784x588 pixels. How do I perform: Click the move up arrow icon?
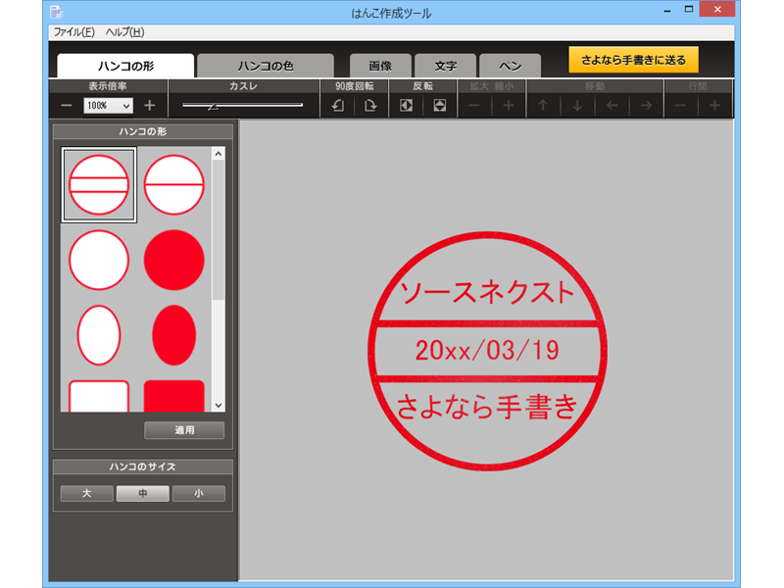coord(543,106)
